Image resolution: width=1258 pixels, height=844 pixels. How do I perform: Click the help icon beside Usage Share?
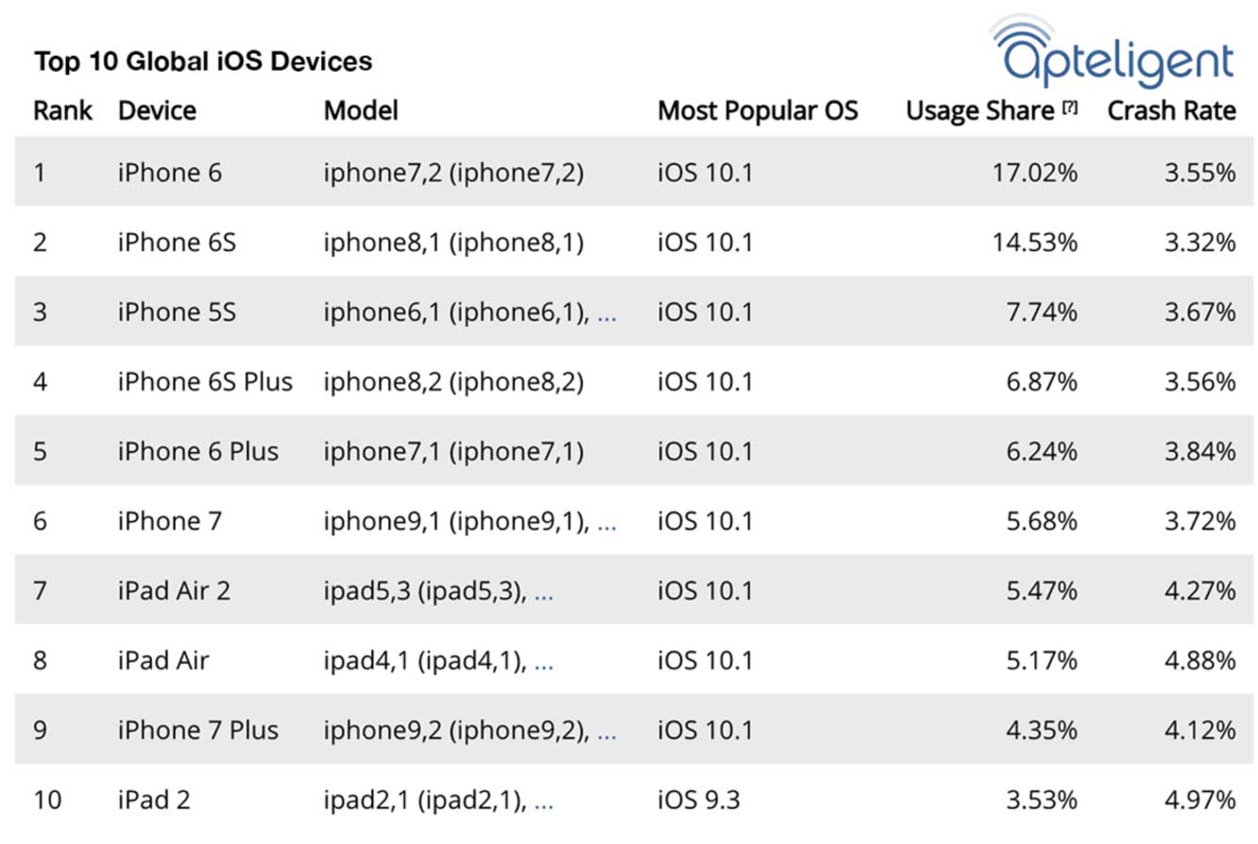tap(1069, 109)
